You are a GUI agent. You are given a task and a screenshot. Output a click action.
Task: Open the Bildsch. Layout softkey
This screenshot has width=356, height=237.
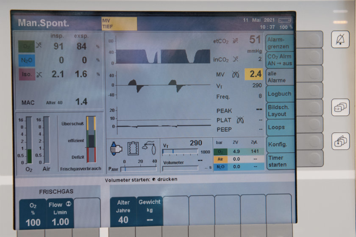point(280,110)
